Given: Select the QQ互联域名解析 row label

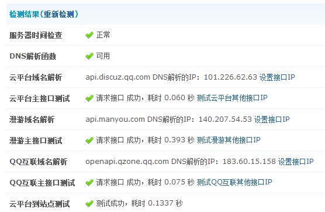Looking at the screenshot, I should (x=39, y=162).
